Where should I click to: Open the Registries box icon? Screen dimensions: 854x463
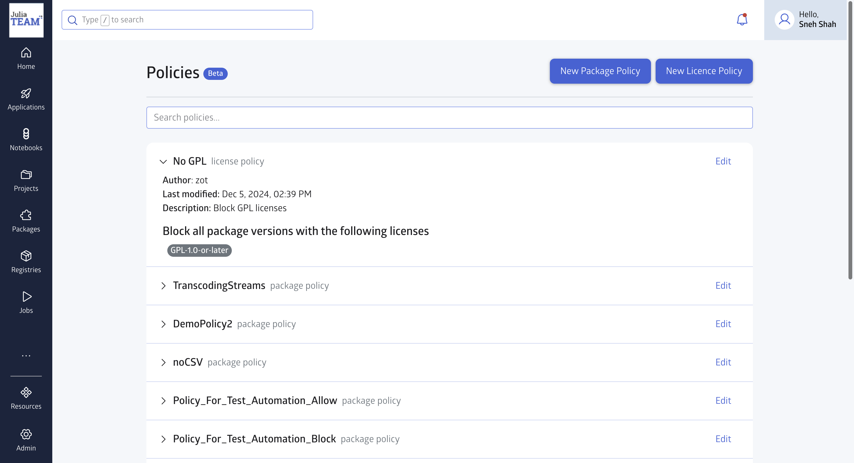[x=26, y=256]
